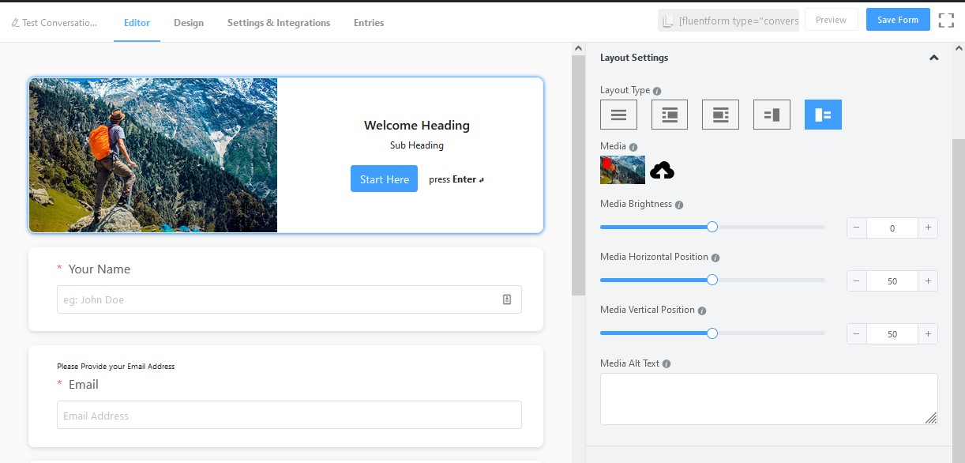Click the Save Form button
The height and width of the screenshot is (463, 965).
[x=898, y=20]
